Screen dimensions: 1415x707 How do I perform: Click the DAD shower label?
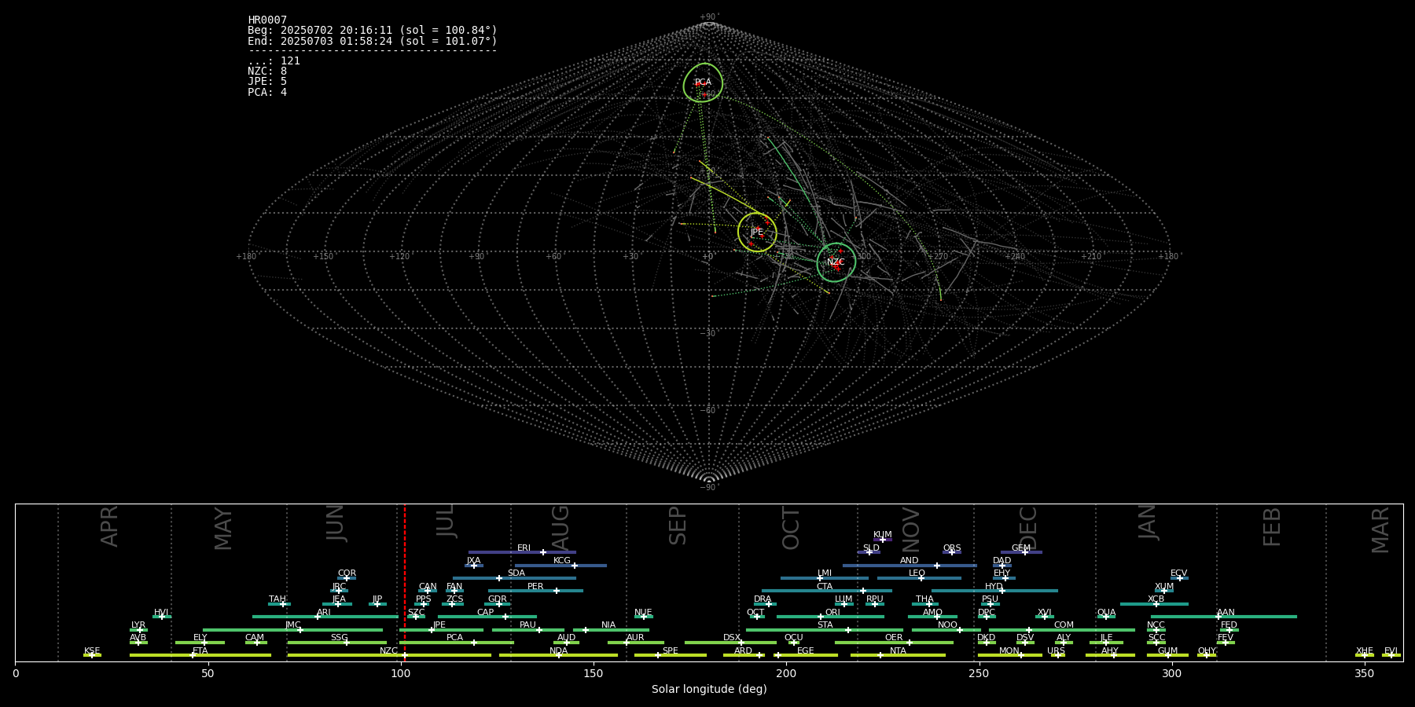[x=1002, y=561]
